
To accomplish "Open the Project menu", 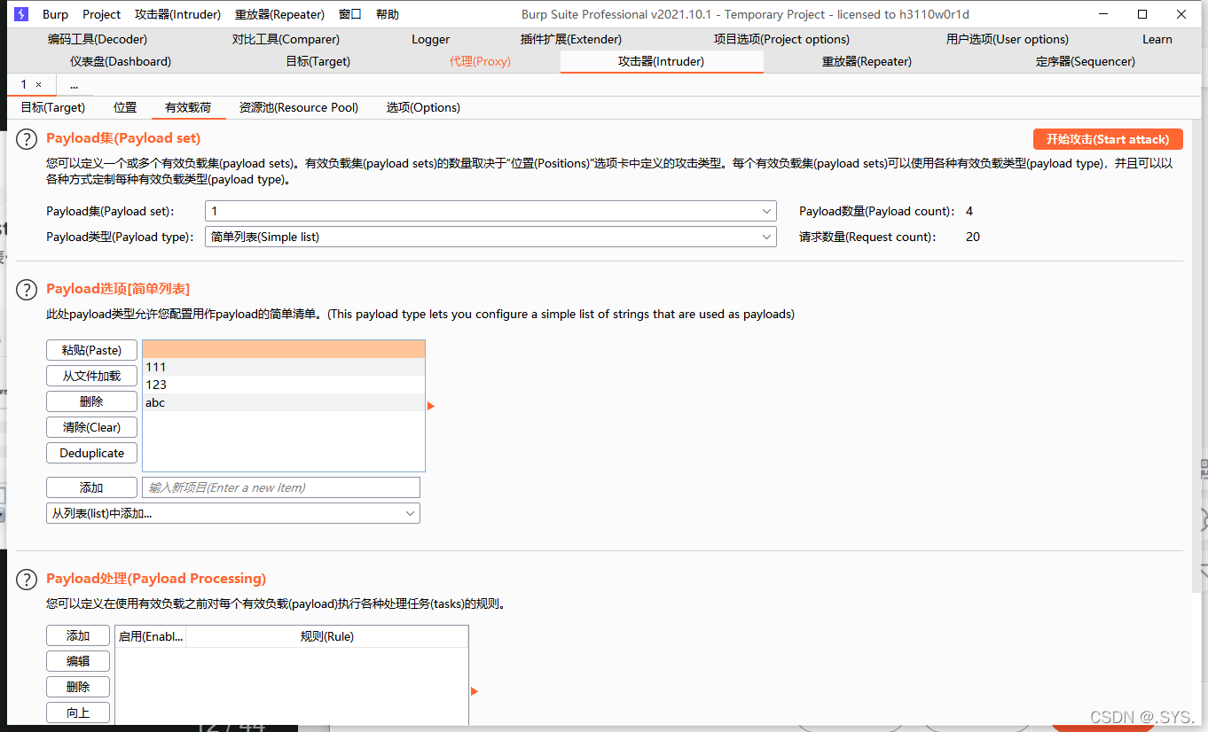I will (101, 14).
